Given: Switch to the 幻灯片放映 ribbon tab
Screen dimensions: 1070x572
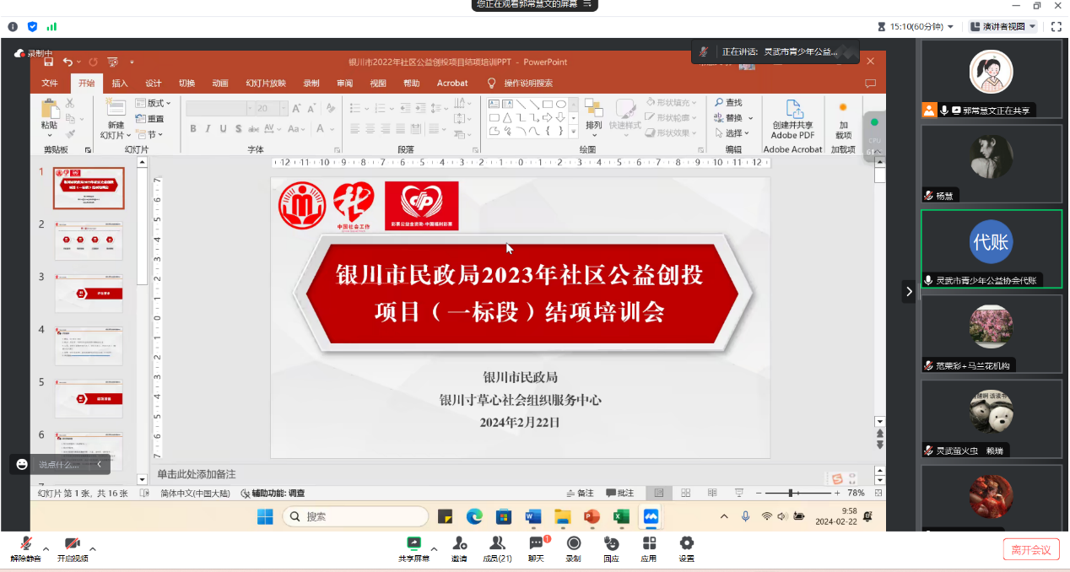Looking at the screenshot, I should click(x=266, y=83).
